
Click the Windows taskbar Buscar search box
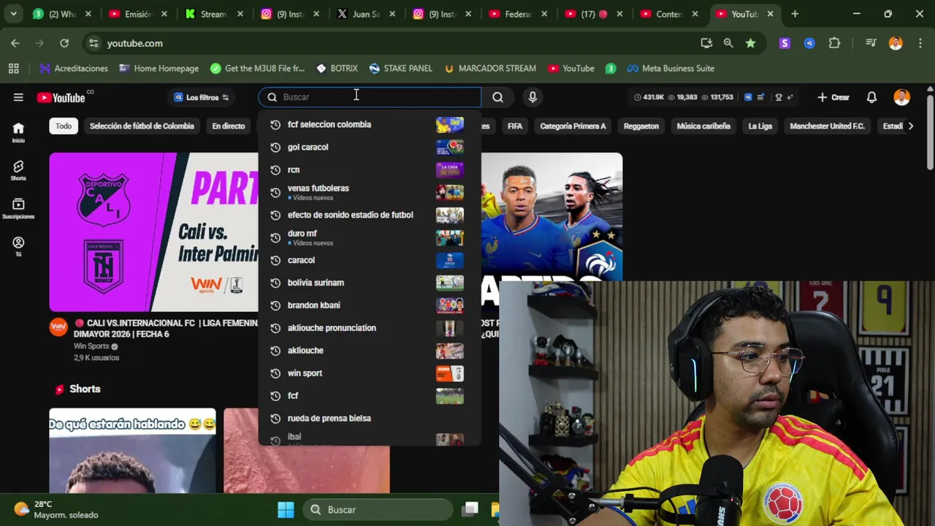tap(378, 509)
